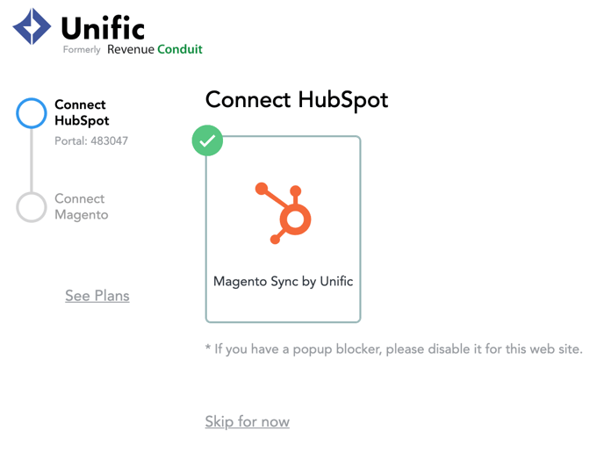
Task: Choose the Skip for now link
Action: point(247,421)
